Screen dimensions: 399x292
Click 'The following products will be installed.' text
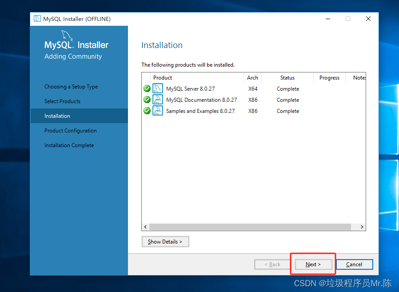pyautogui.click(x=188, y=65)
